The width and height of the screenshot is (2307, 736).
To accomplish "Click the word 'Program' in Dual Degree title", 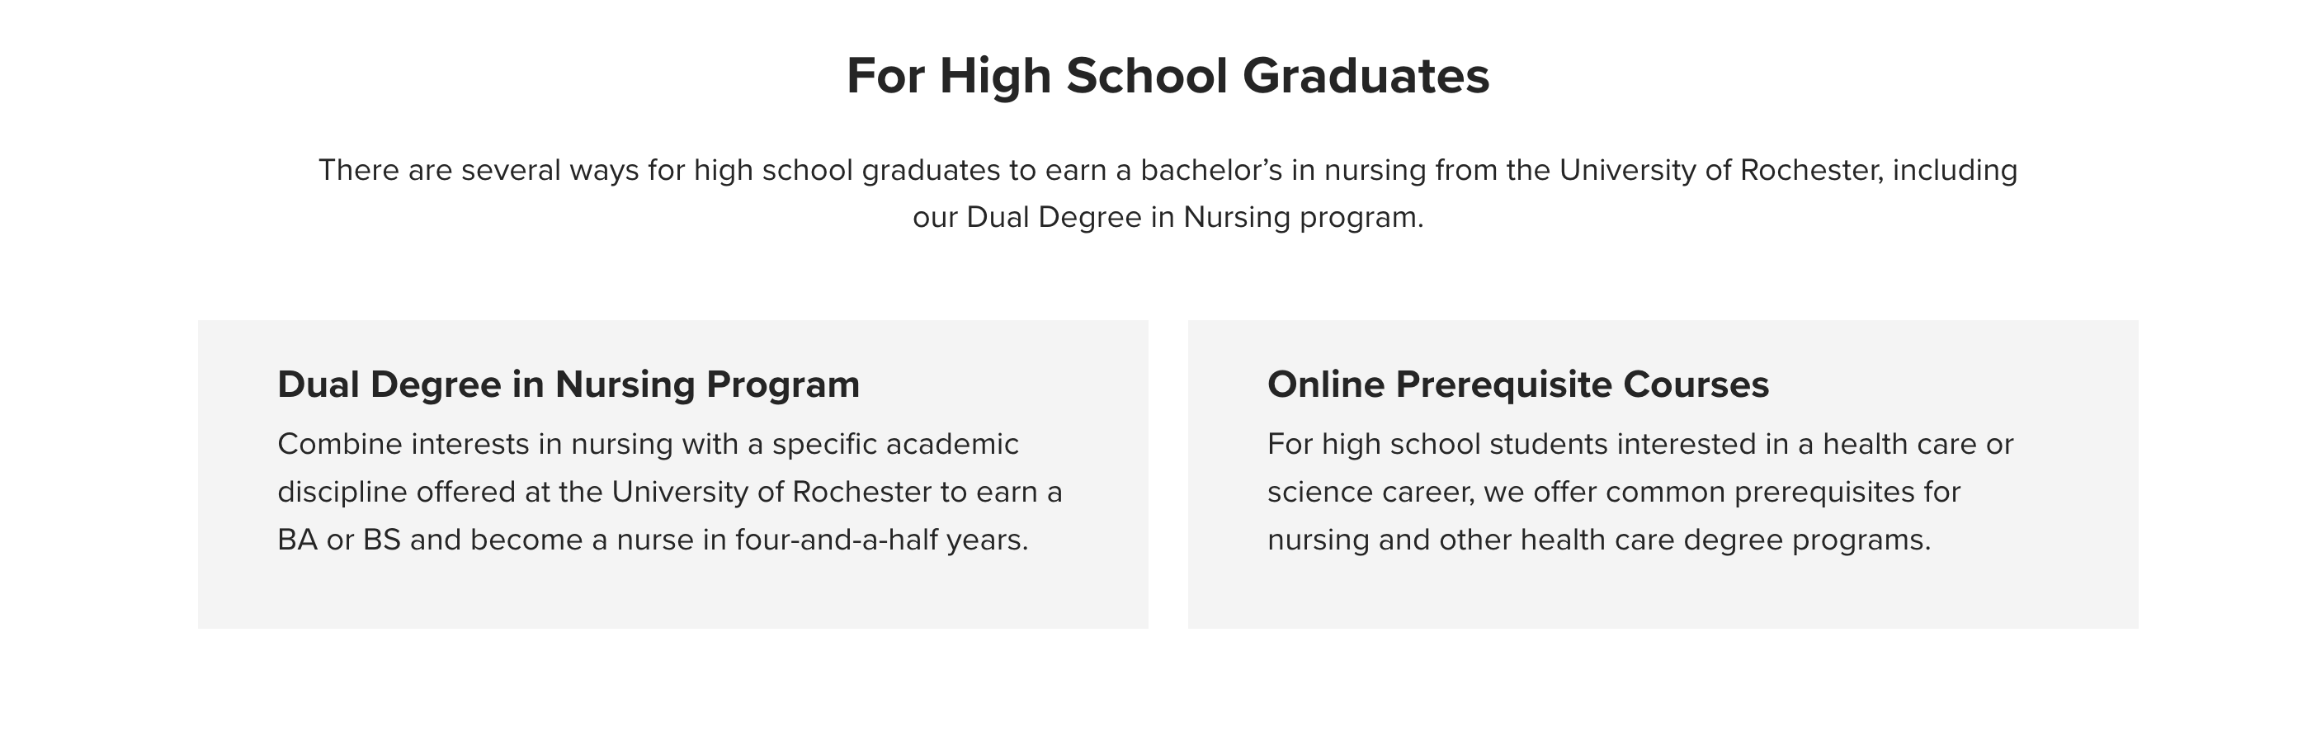I will coord(783,385).
